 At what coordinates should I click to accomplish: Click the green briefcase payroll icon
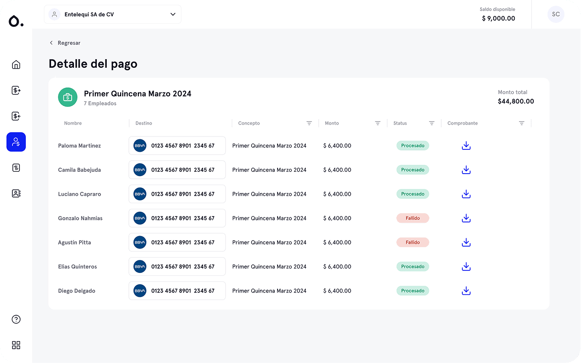67,97
